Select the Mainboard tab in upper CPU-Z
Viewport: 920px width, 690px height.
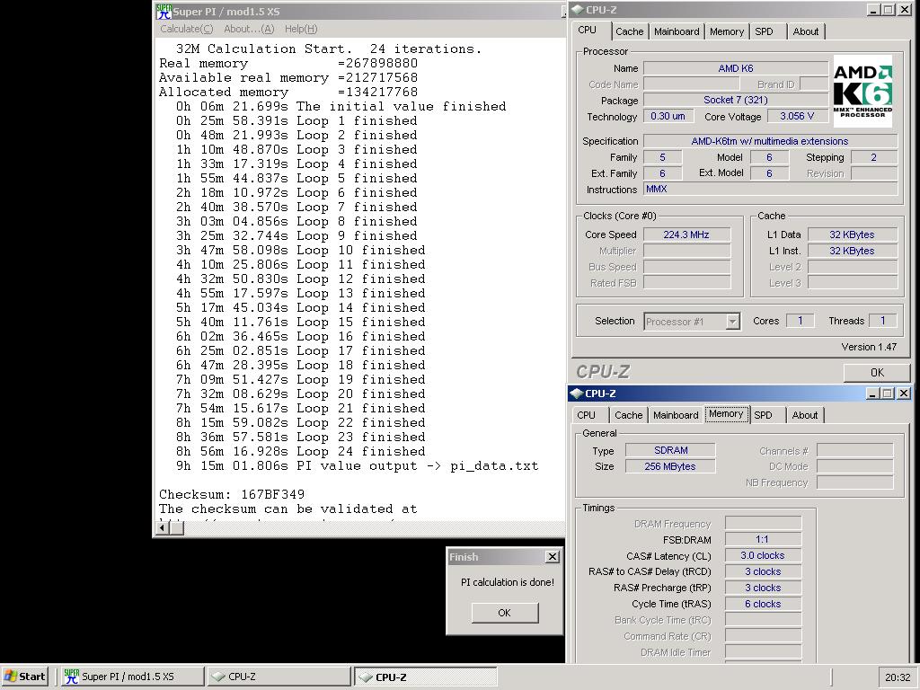coord(677,31)
